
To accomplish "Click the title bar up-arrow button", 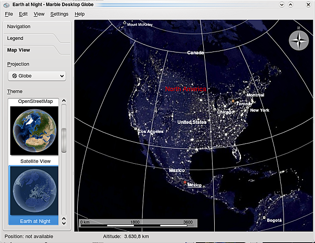I will 290,5.
